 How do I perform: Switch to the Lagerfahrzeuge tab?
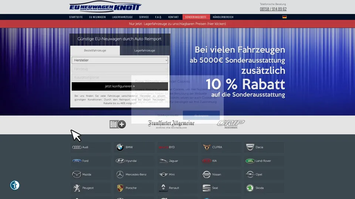(145, 50)
